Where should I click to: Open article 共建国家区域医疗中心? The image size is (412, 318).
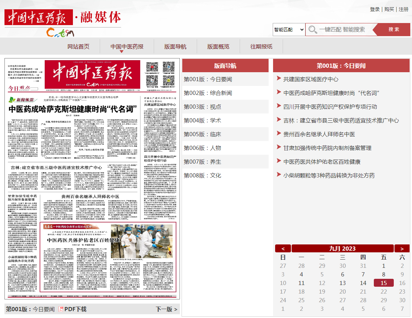(x=311, y=79)
